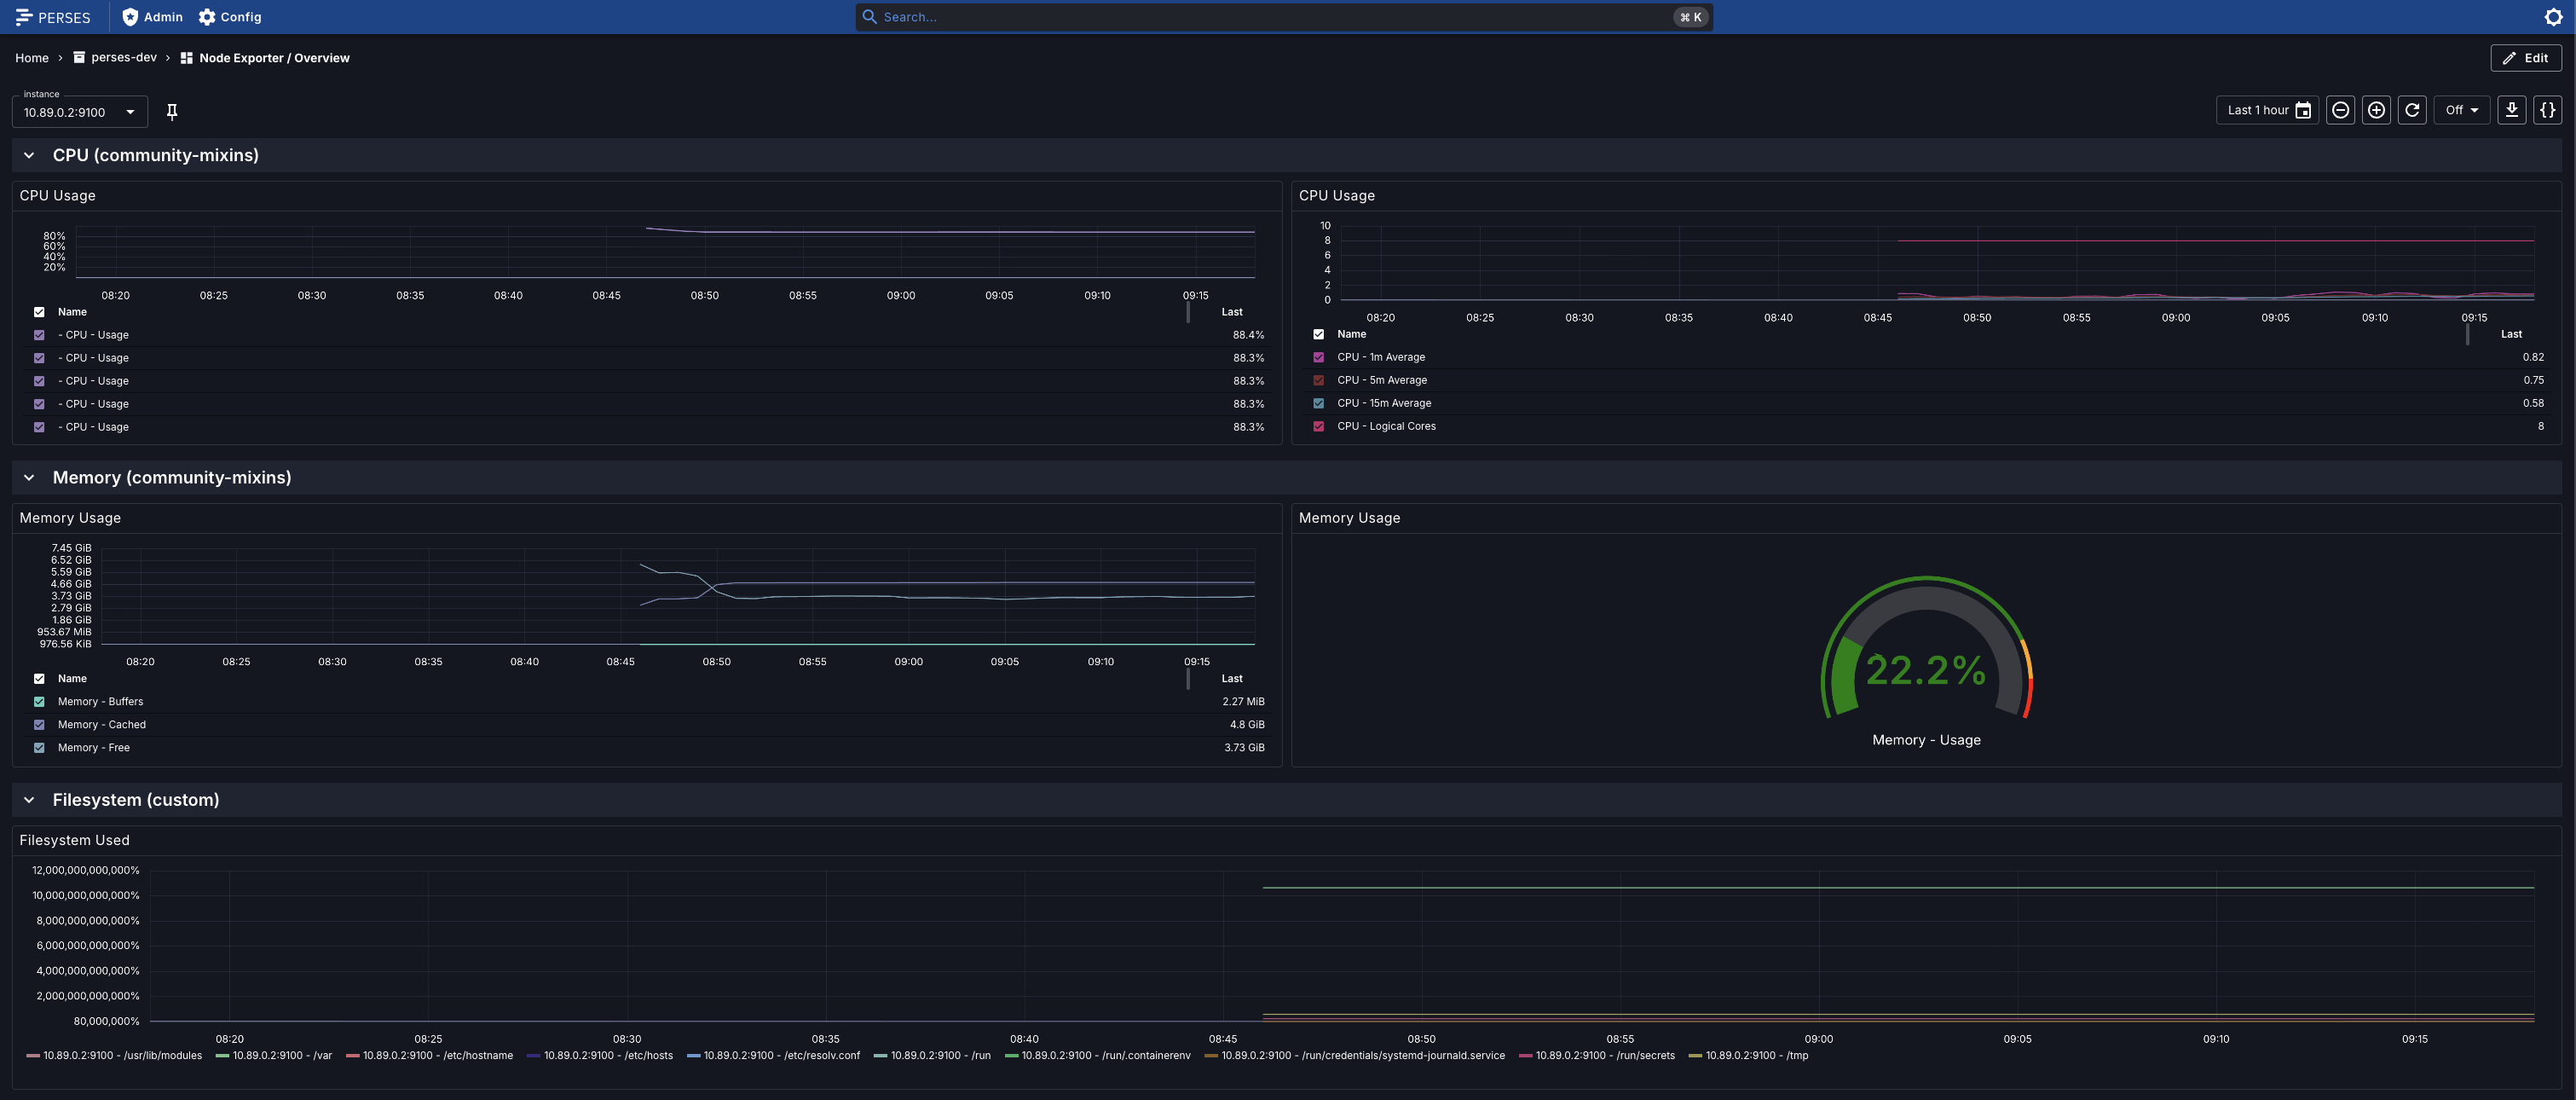Refresh the dashboard

tap(2412, 110)
